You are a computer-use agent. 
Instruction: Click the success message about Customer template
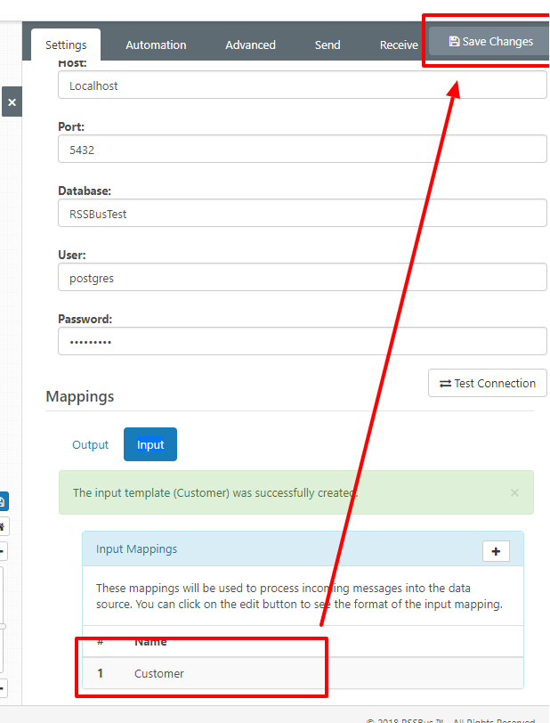(215, 493)
